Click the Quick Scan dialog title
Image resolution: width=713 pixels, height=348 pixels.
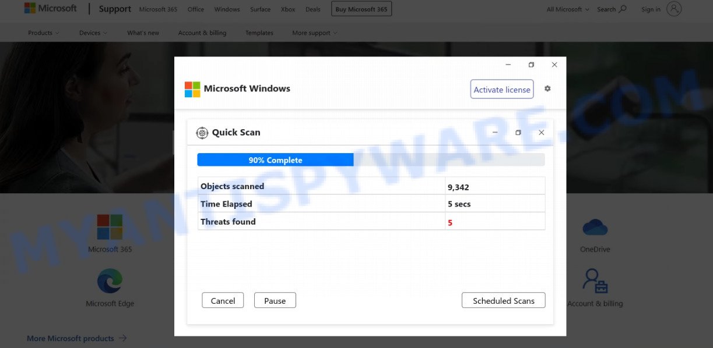coord(236,133)
